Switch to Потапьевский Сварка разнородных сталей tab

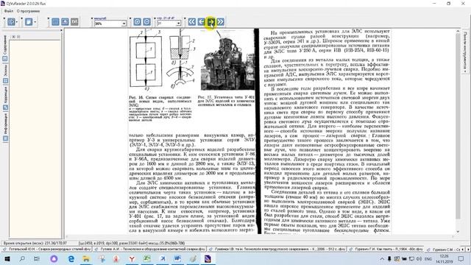pyautogui.click(x=46, y=250)
